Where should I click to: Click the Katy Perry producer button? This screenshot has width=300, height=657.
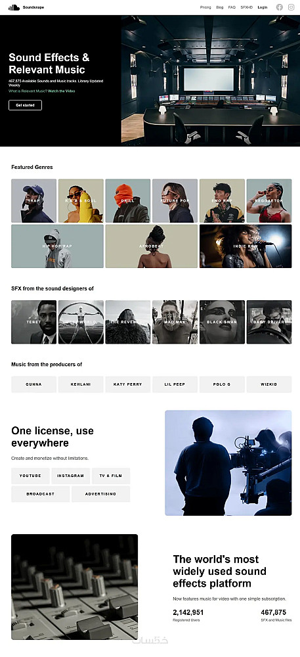127,384
